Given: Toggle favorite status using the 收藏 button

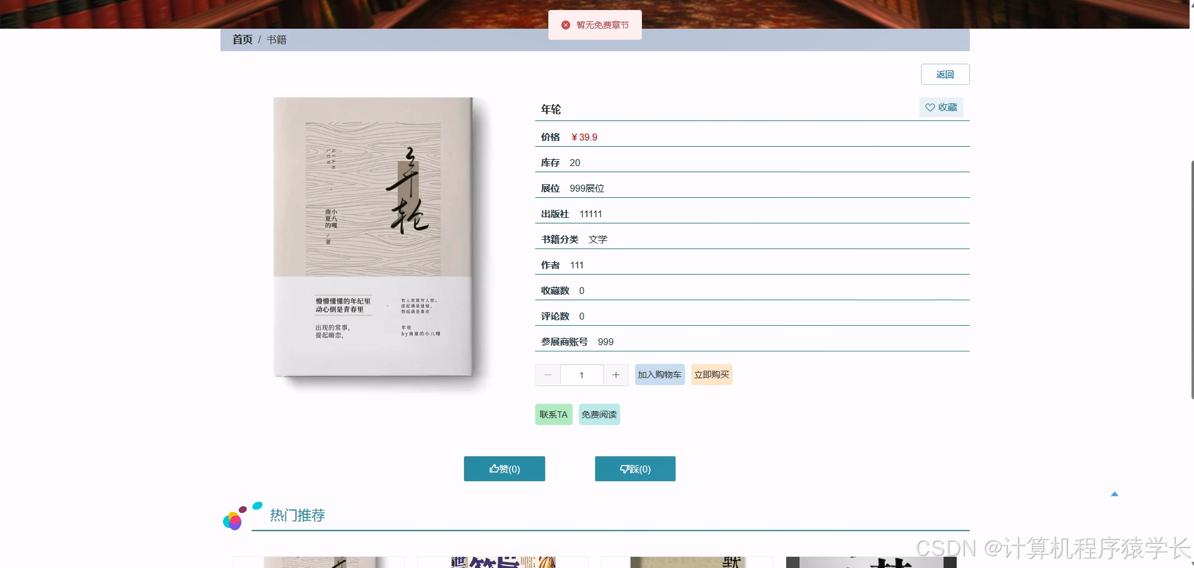Looking at the screenshot, I should [x=941, y=107].
